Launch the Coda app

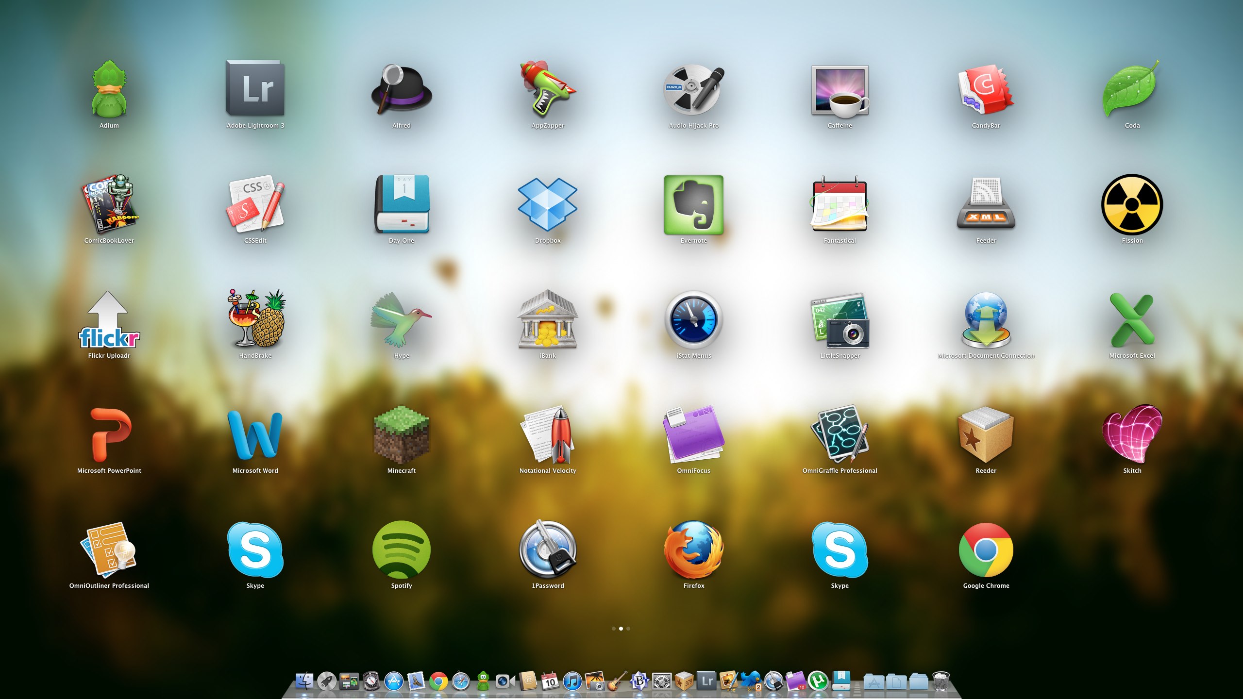(1132, 88)
